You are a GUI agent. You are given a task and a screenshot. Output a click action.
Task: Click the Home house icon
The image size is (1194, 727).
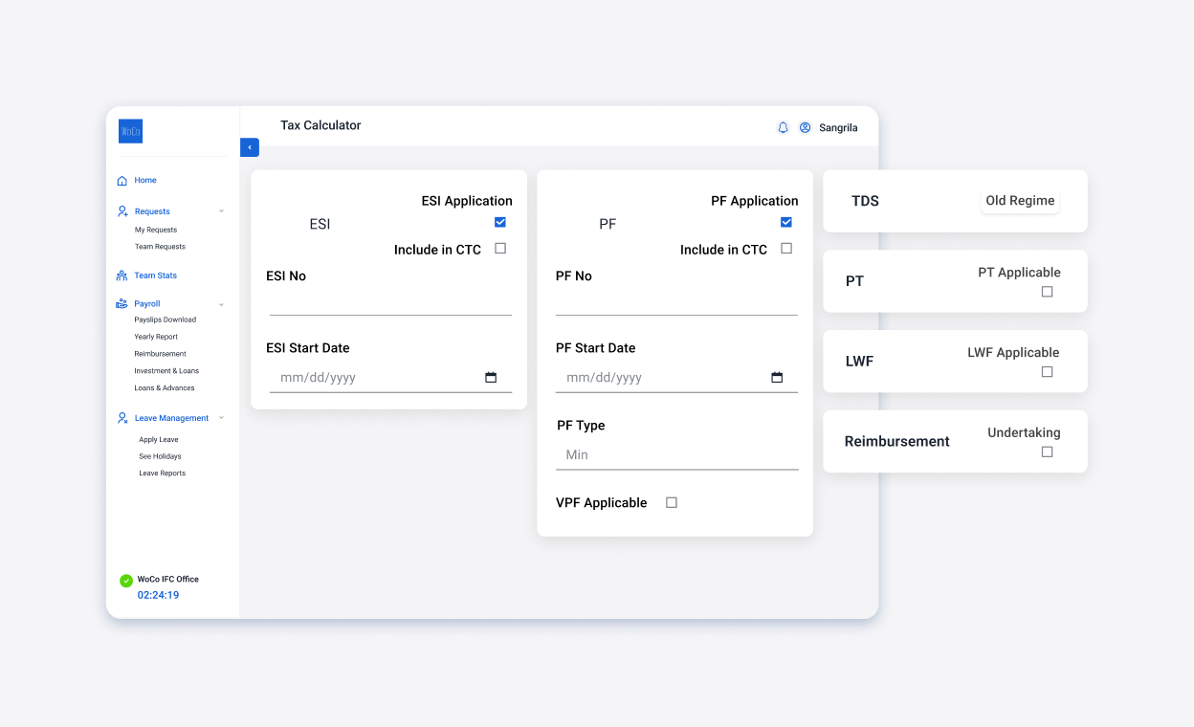coord(122,181)
